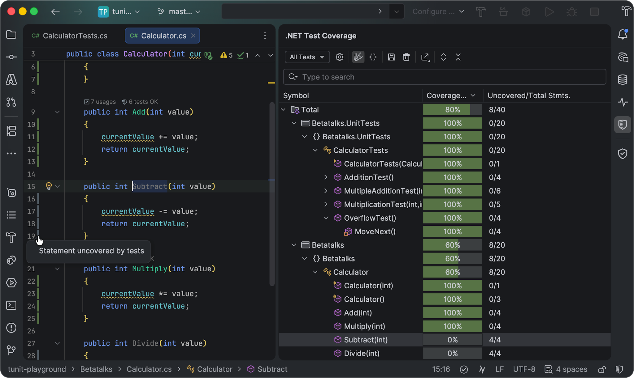Screen dimensions: 634x378
Task: Click the Divide(int) 0% coverage bar
Action: click(x=452, y=353)
